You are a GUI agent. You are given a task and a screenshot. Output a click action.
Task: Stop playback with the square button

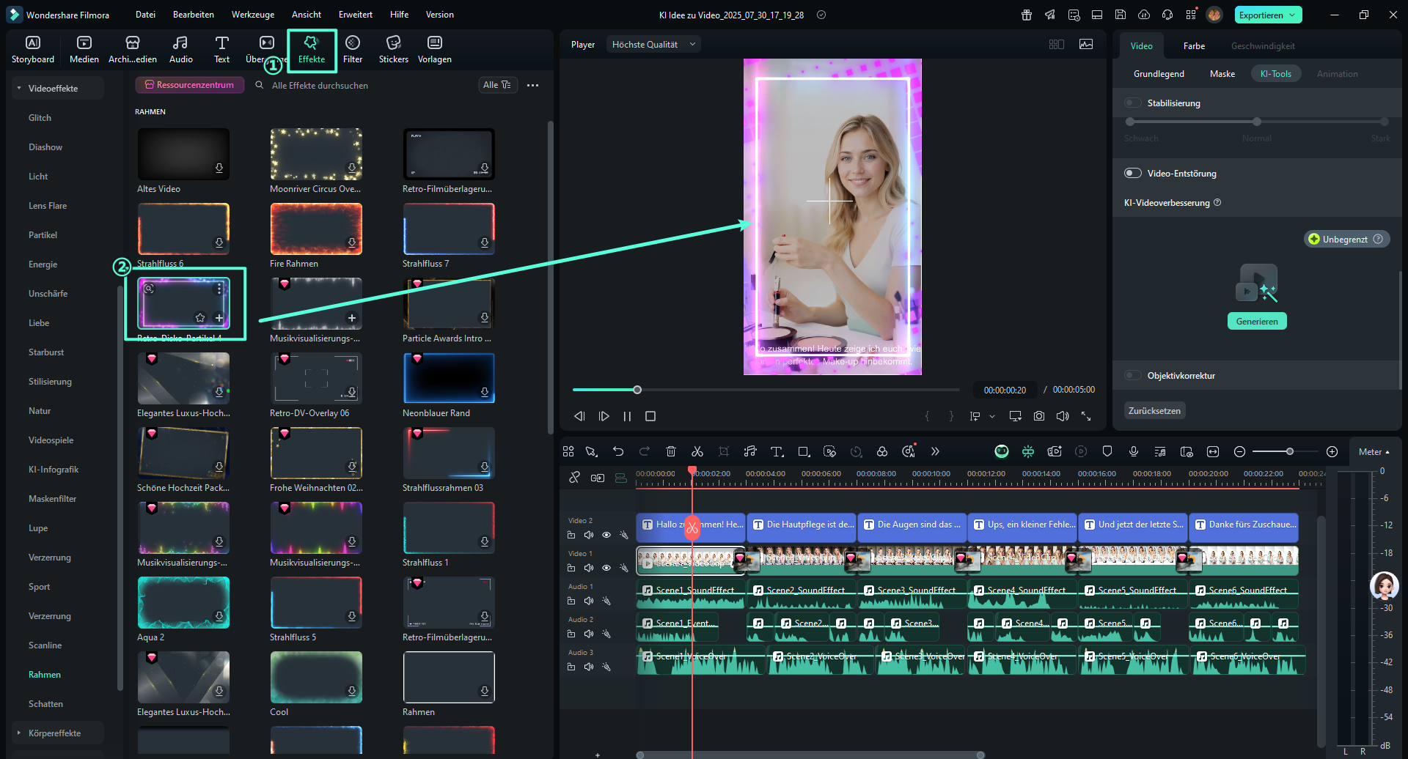[x=650, y=416]
